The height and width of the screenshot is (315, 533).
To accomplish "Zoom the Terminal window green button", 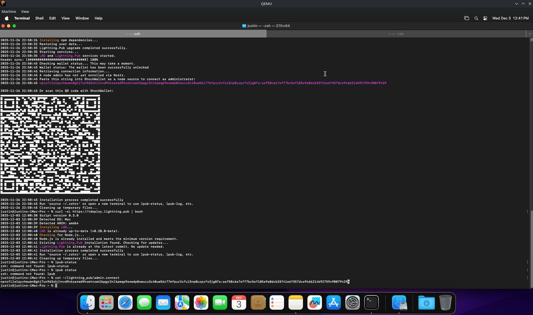I will 14,26.
